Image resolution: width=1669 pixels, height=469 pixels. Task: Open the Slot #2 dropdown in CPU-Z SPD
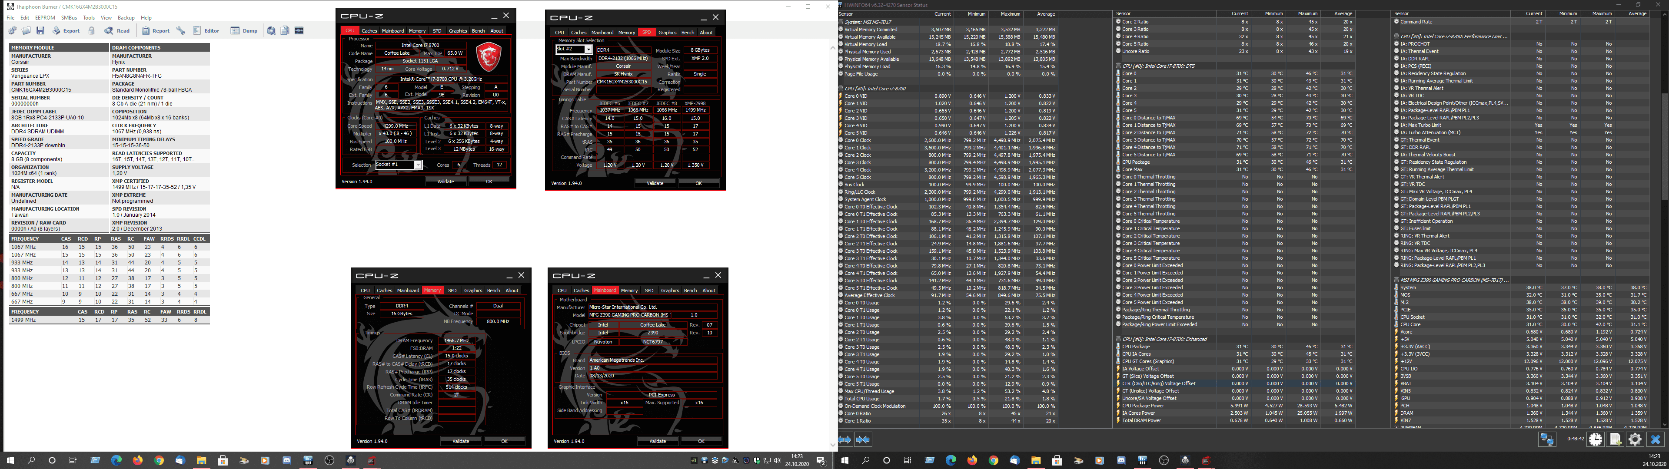click(x=588, y=49)
